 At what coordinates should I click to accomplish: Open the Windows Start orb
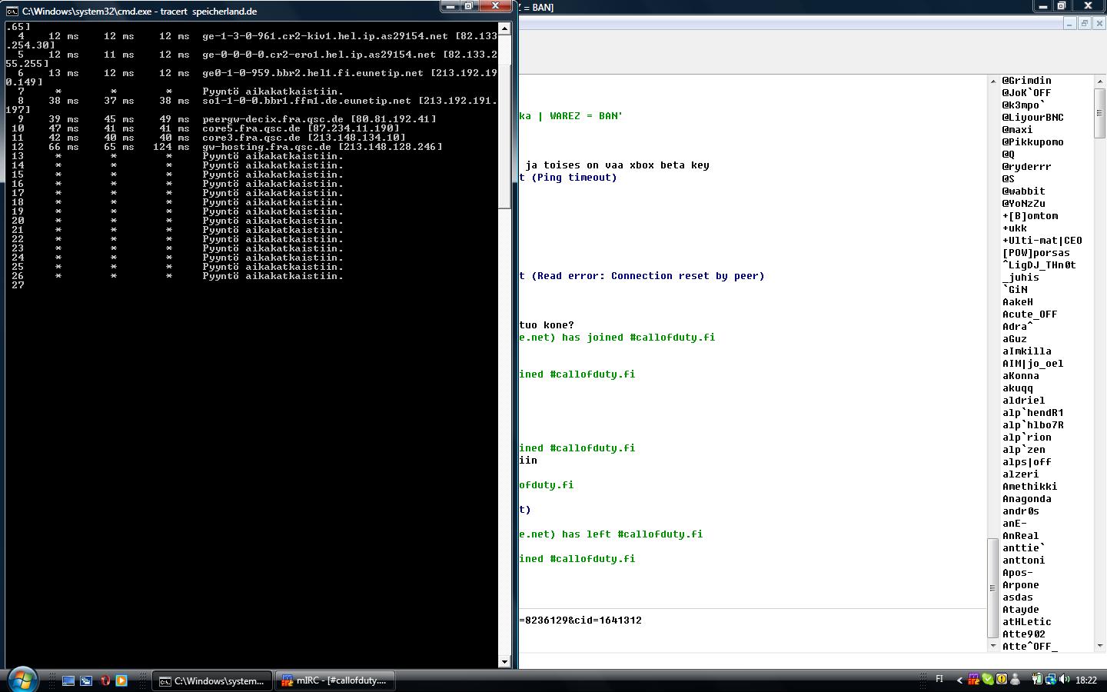22,679
